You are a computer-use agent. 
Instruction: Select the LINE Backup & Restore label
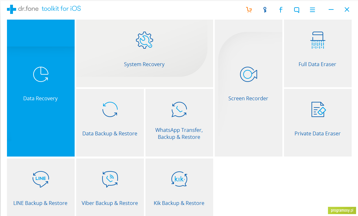(x=40, y=203)
